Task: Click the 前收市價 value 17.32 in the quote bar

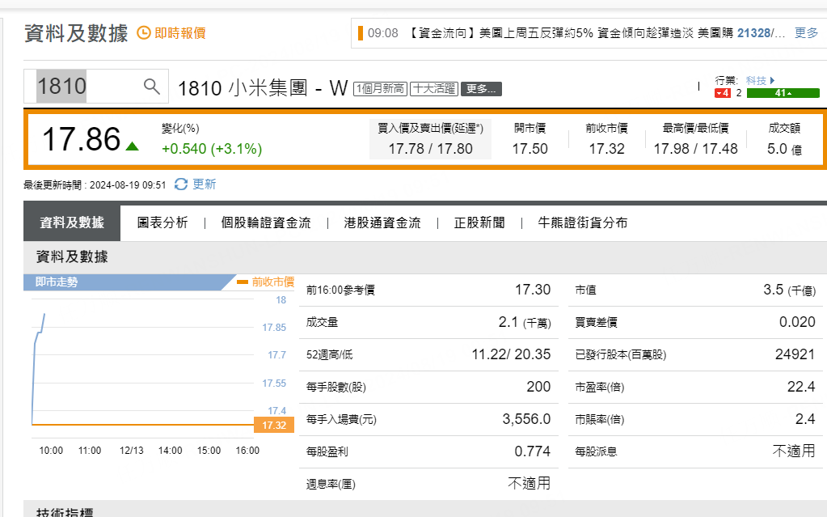Action: click(x=606, y=149)
